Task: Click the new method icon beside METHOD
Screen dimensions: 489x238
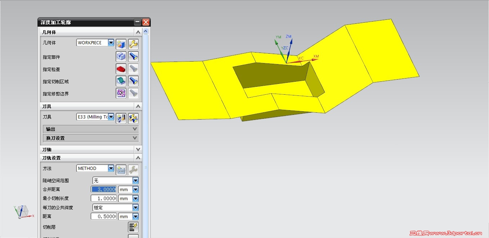Action: point(121,170)
